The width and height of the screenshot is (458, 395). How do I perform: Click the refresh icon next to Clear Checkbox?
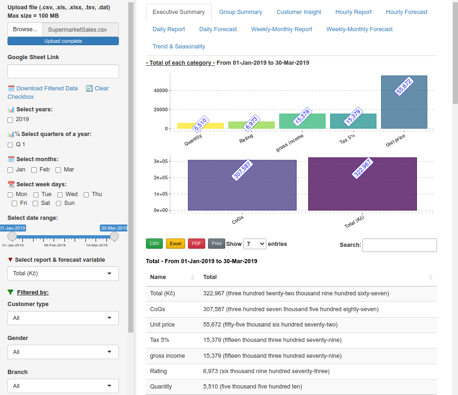pyautogui.click(x=90, y=89)
